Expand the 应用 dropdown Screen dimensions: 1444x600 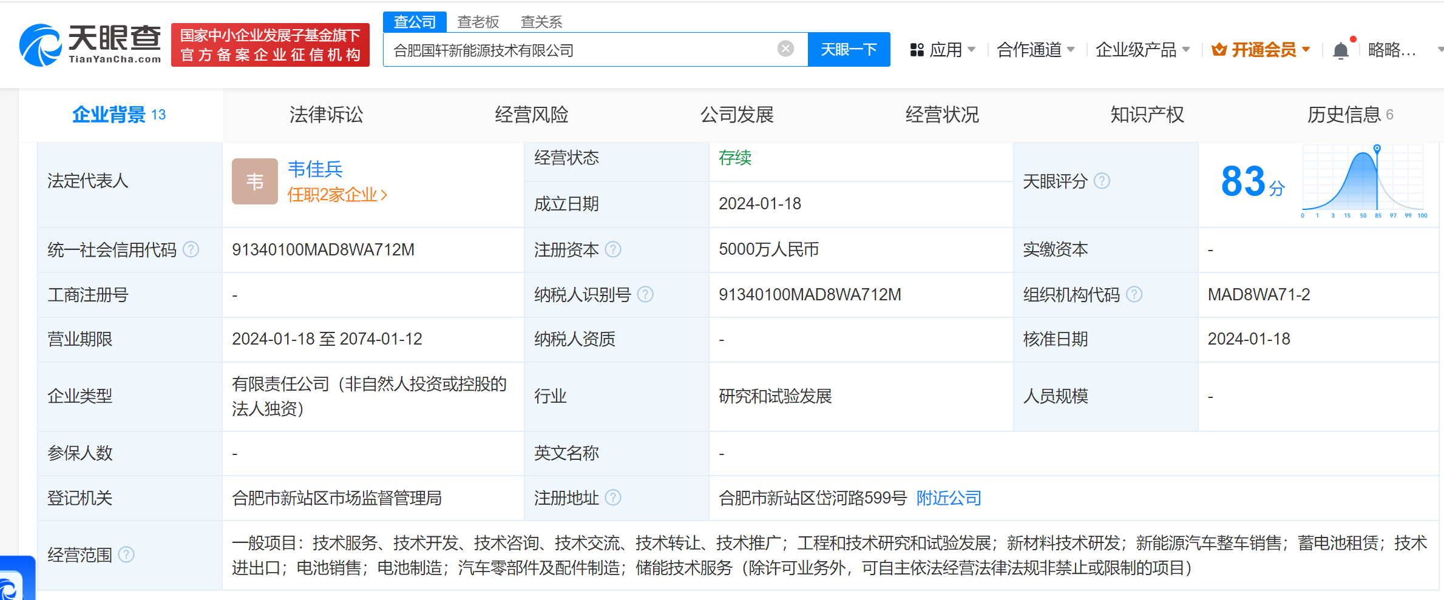pos(952,50)
